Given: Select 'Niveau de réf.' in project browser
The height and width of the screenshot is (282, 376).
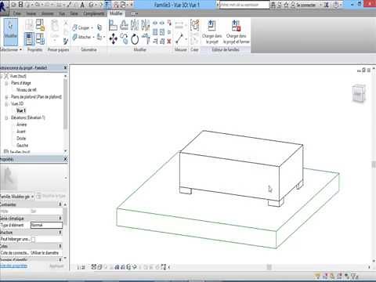Looking at the screenshot, I should pyautogui.click(x=27, y=90).
